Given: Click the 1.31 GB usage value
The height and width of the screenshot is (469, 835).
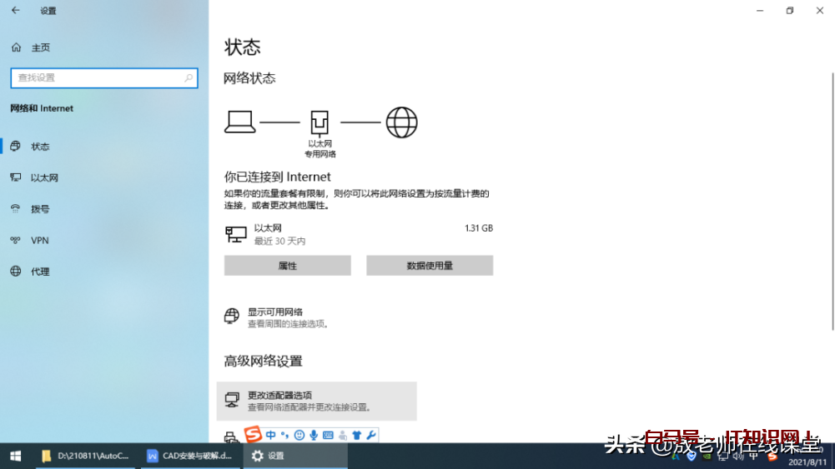Looking at the screenshot, I should click(479, 228).
